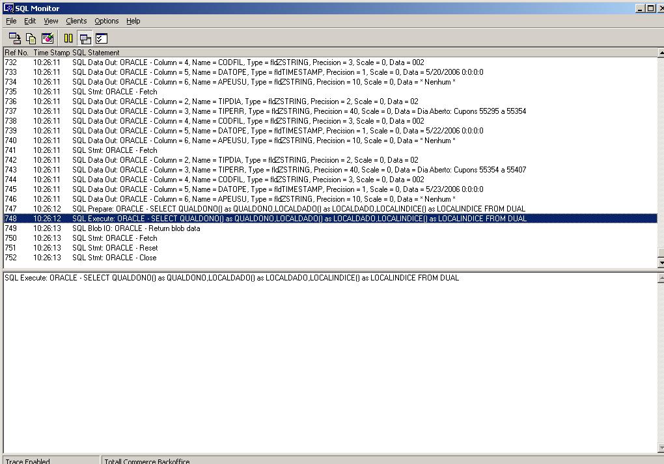Select row 737 Cupons 55295 a 55354
The height and width of the screenshot is (464, 664).
(x=330, y=111)
